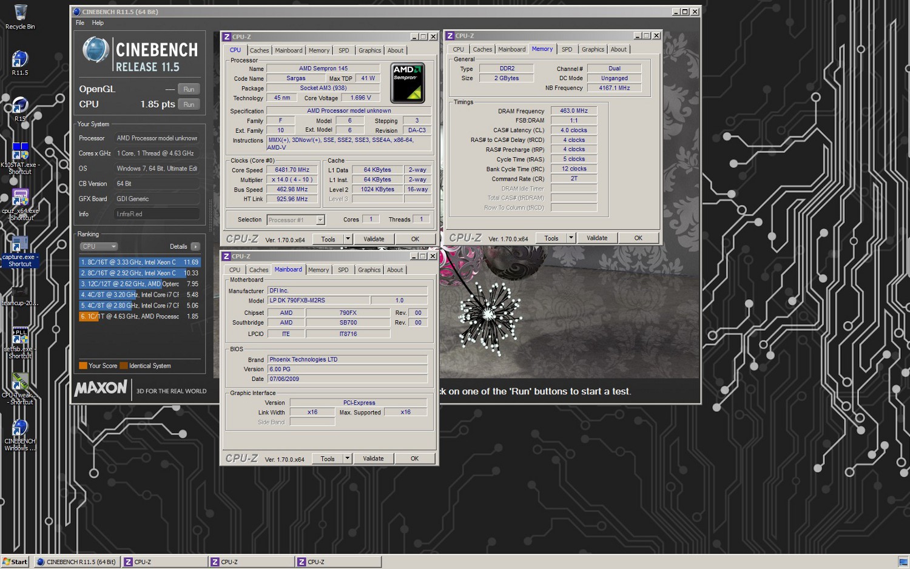The height and width of the screenshot is (569, 910).
Task: Click OK in the CPU-Z Memory window
Action: coord(638,238)
